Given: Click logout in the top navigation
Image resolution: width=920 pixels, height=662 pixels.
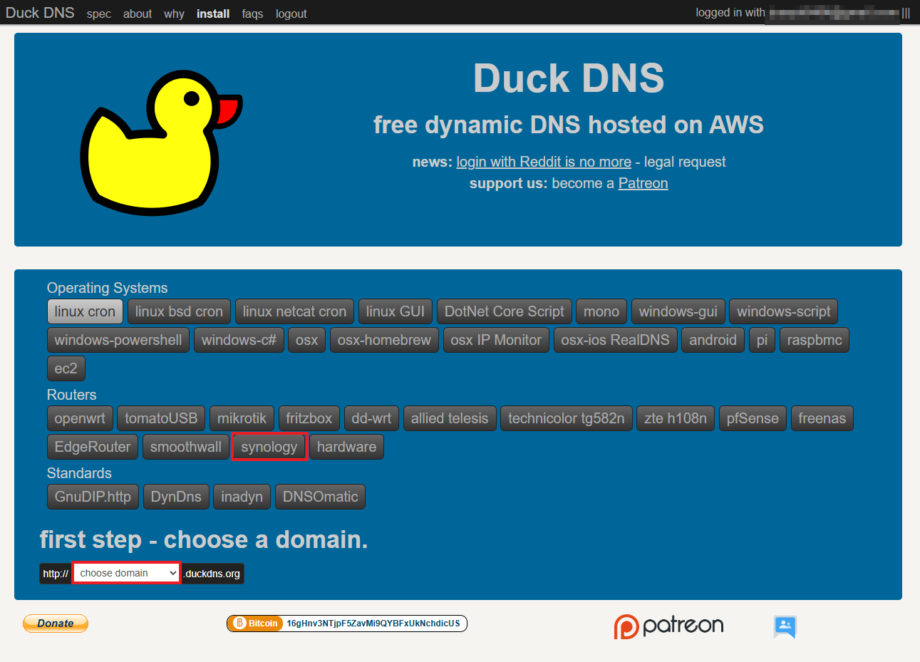Looking at the screenshot, I should click(291, 14).
